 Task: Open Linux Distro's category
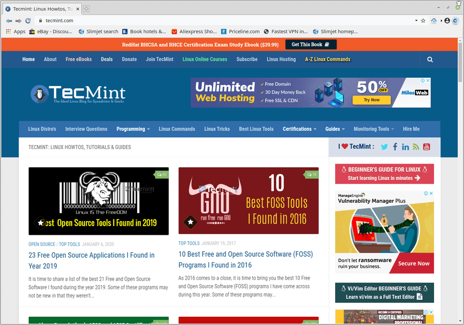click(42, 129)
